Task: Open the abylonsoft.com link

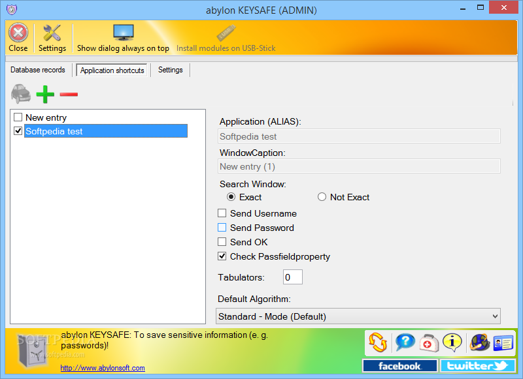Action: 103,368
